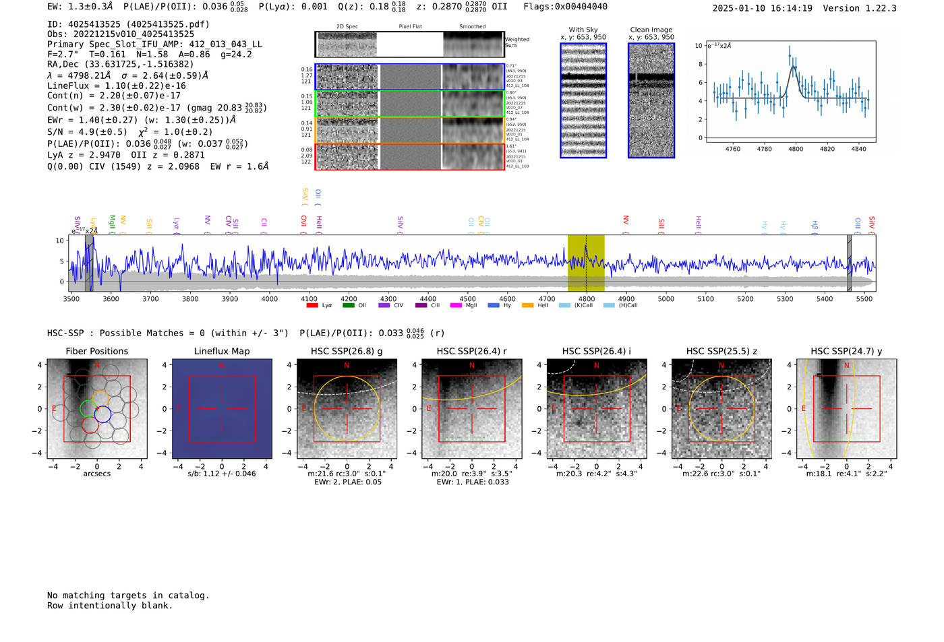
Task: Click the s/b: 1.12 +/- 0.046 caption
Action: pyautogui.click(x=222, y=474)
